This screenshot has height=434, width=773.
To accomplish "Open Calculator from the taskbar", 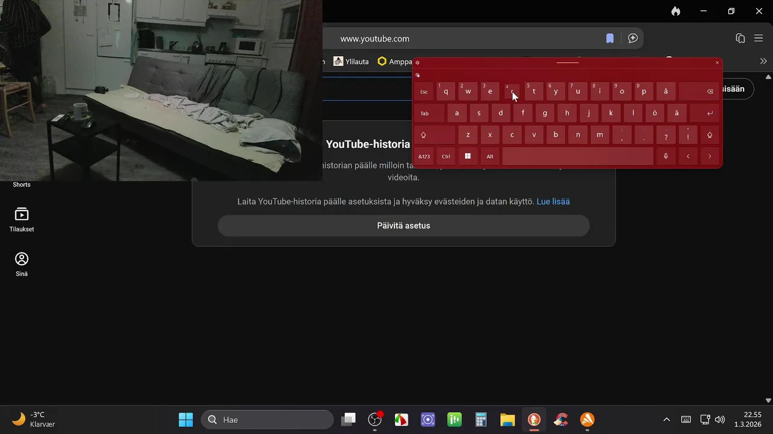I will pos(481,420).
